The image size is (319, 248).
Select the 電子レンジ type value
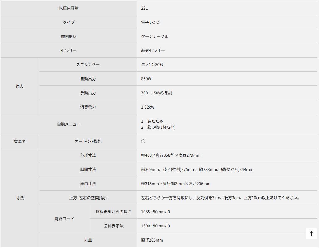click(x=151, y=22)
